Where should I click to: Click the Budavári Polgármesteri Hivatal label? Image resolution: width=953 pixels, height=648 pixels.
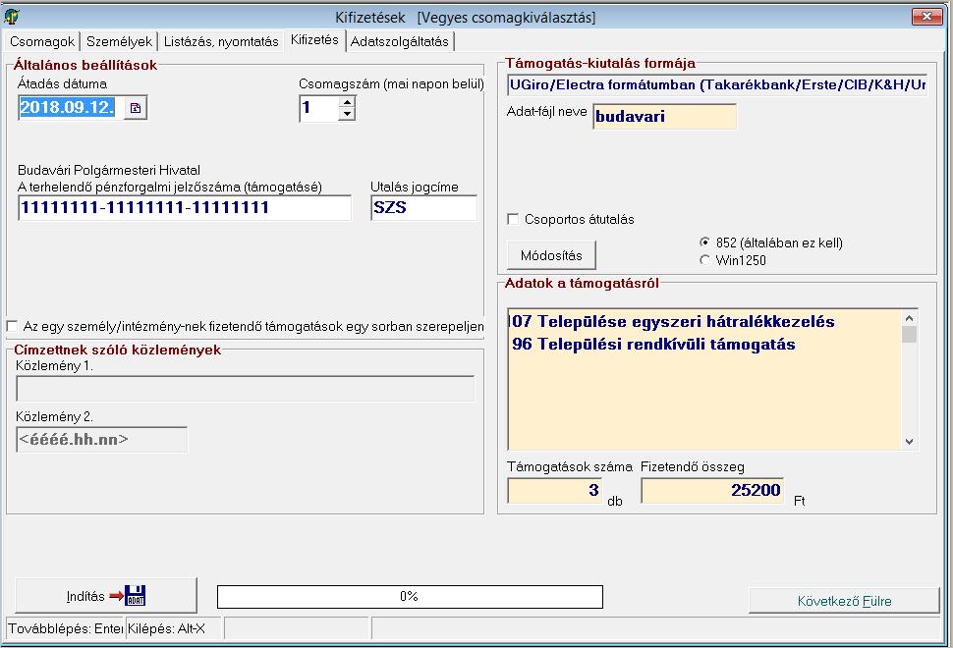(109, 170)
